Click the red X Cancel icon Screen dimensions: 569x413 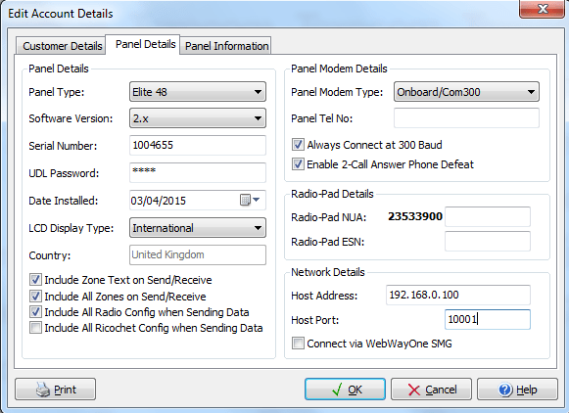(x=414, y=390)
